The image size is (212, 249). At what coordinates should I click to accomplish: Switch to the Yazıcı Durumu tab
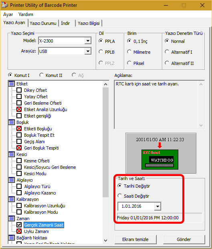pos(43,23)
